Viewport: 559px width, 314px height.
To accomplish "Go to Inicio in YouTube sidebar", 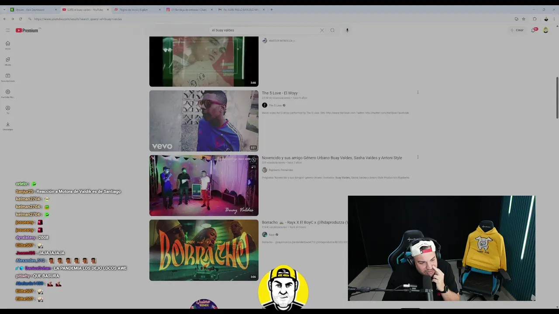I will 8,45.
